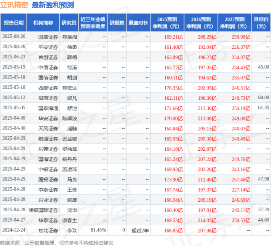Click the 169.21亿 profit value

pos(173,37)
